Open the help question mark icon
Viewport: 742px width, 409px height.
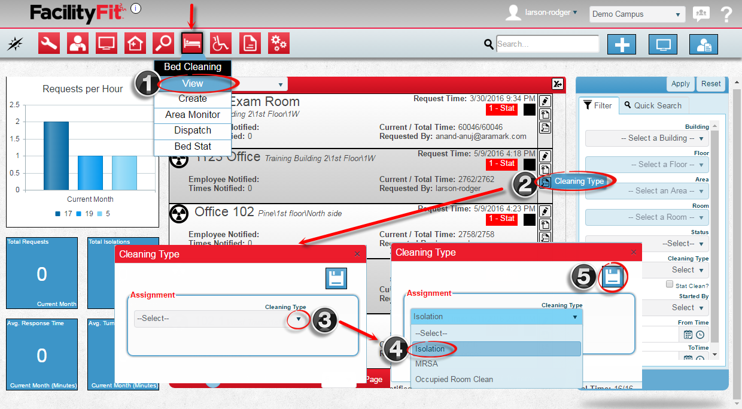pyautogui.click(x=726, y=14)
